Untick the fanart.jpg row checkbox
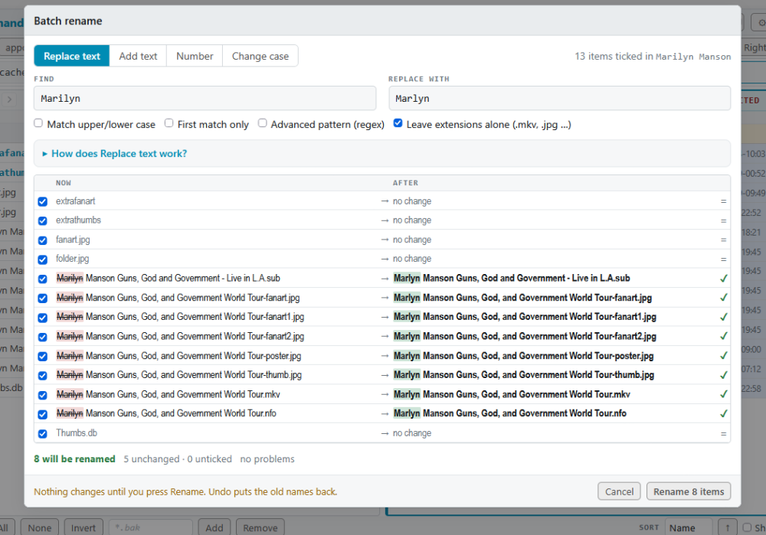The width and height of the screenshot is (766, 535). click(x=42, y=240)
